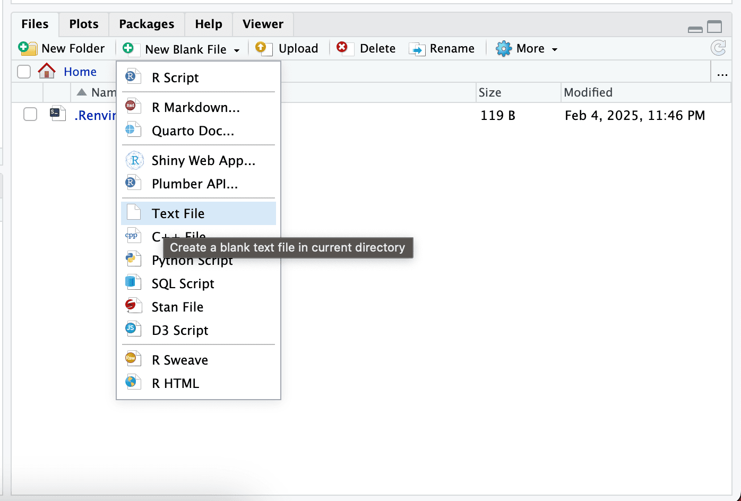
Task: Click the Home directory house icon
Action: [x=47, y=71]
